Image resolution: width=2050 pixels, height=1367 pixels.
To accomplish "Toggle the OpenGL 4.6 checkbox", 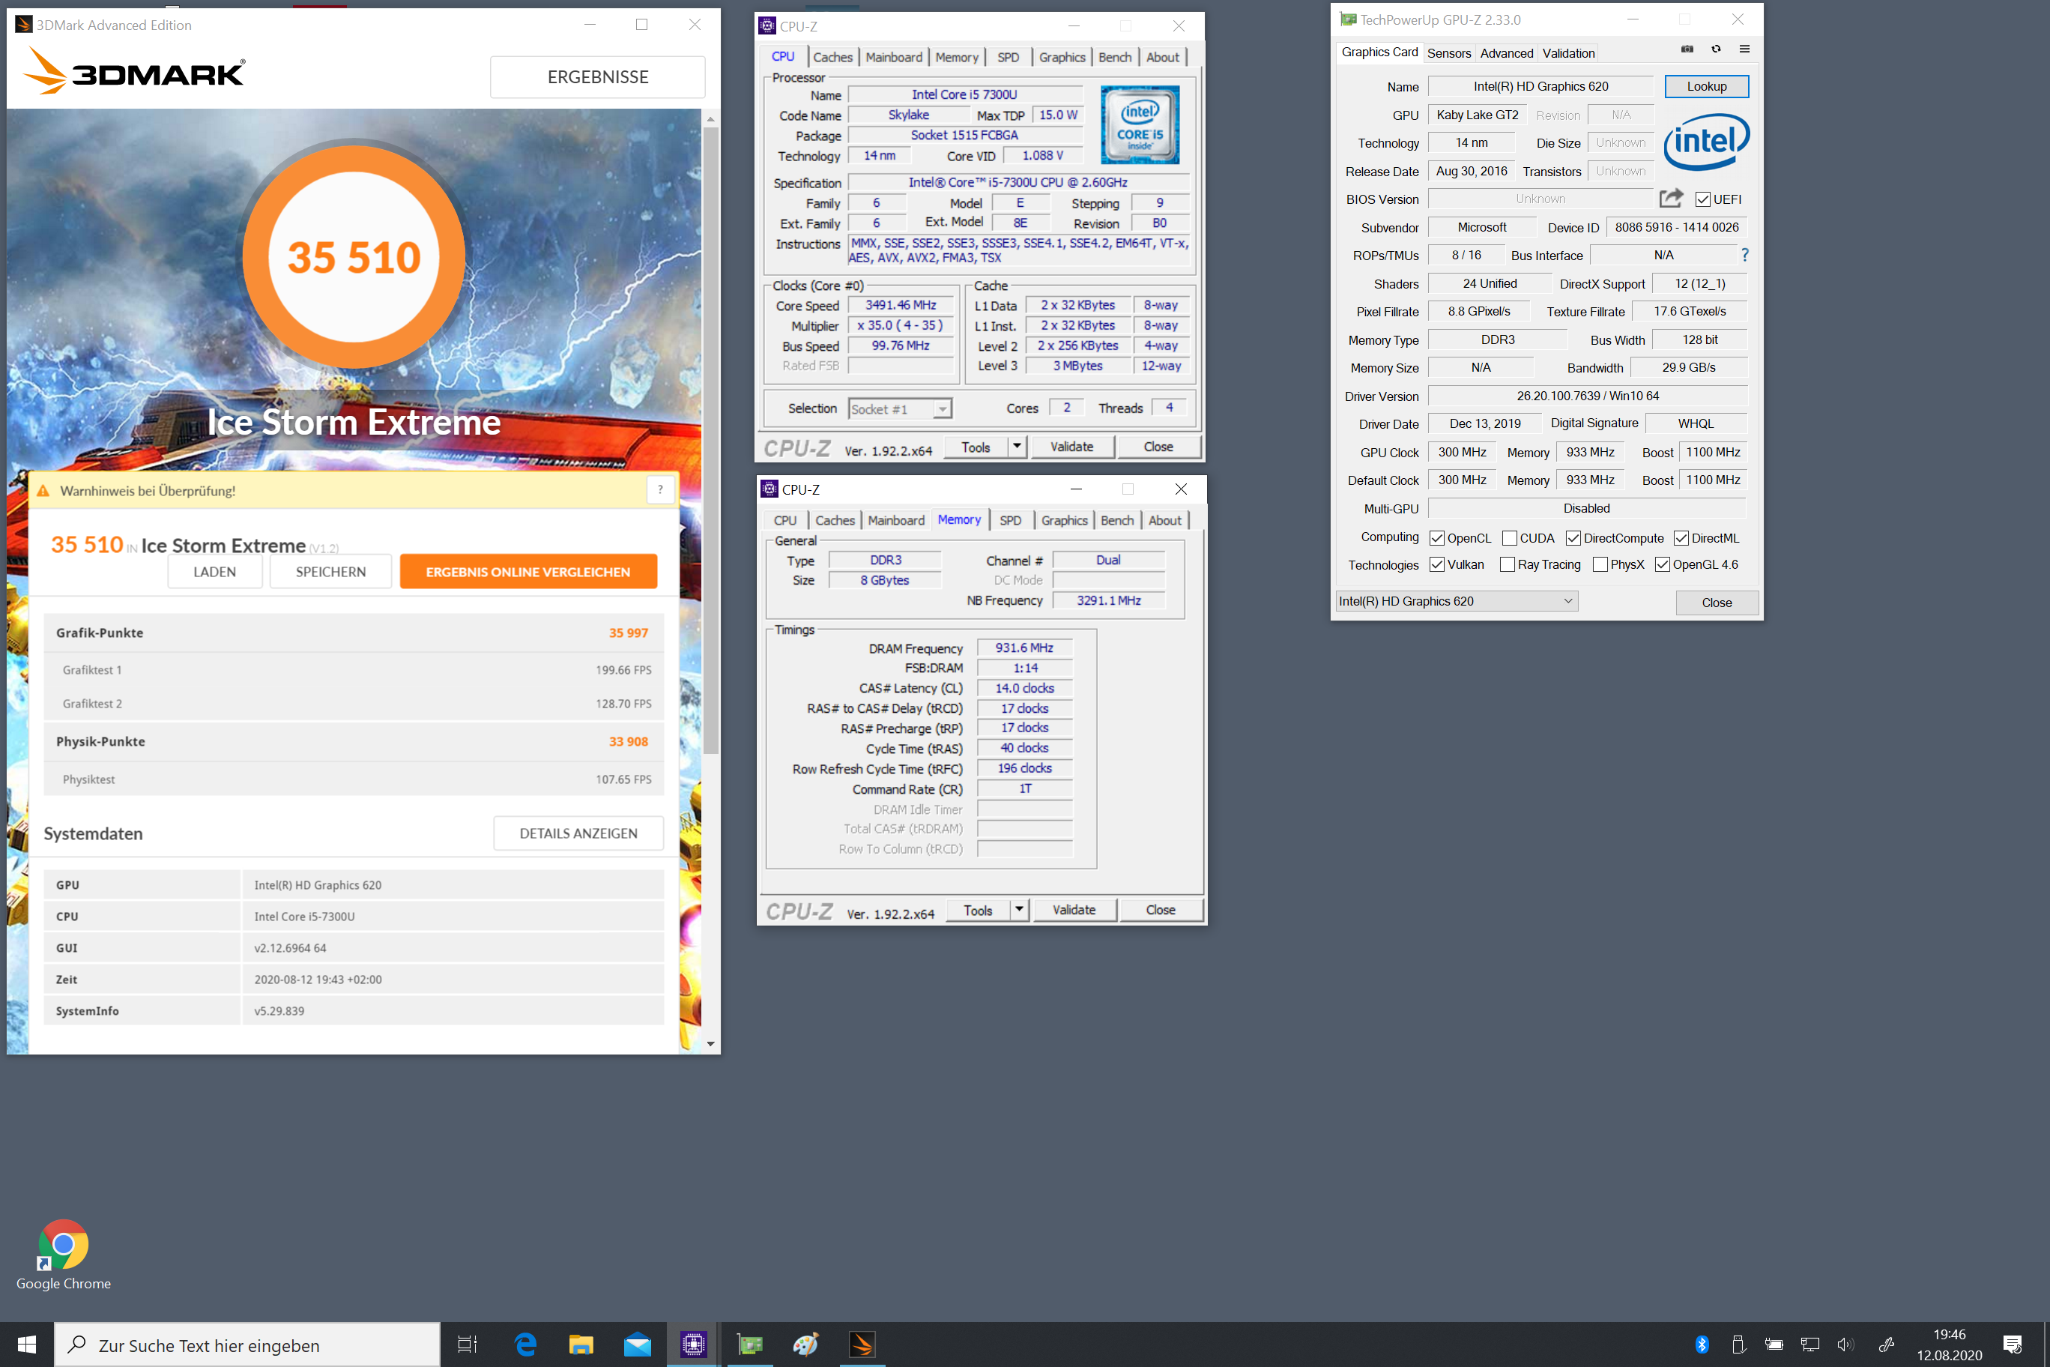I will 1662,564.
